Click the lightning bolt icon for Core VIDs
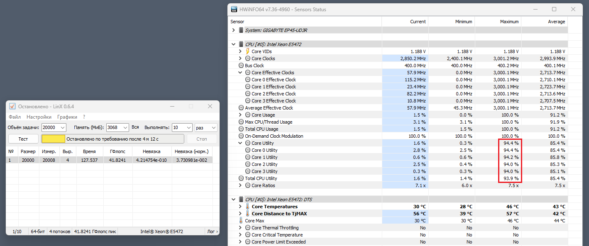 pyautogui.click(x=248, y=51)
